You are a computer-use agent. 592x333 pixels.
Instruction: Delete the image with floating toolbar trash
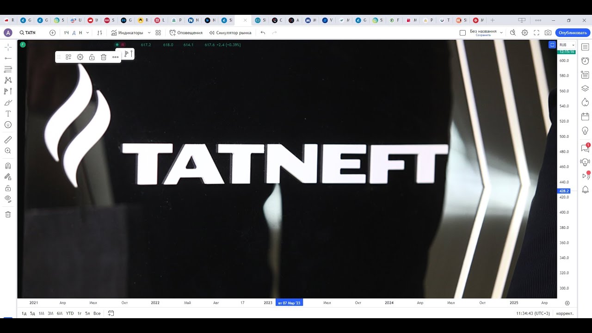tap(104, 57)
